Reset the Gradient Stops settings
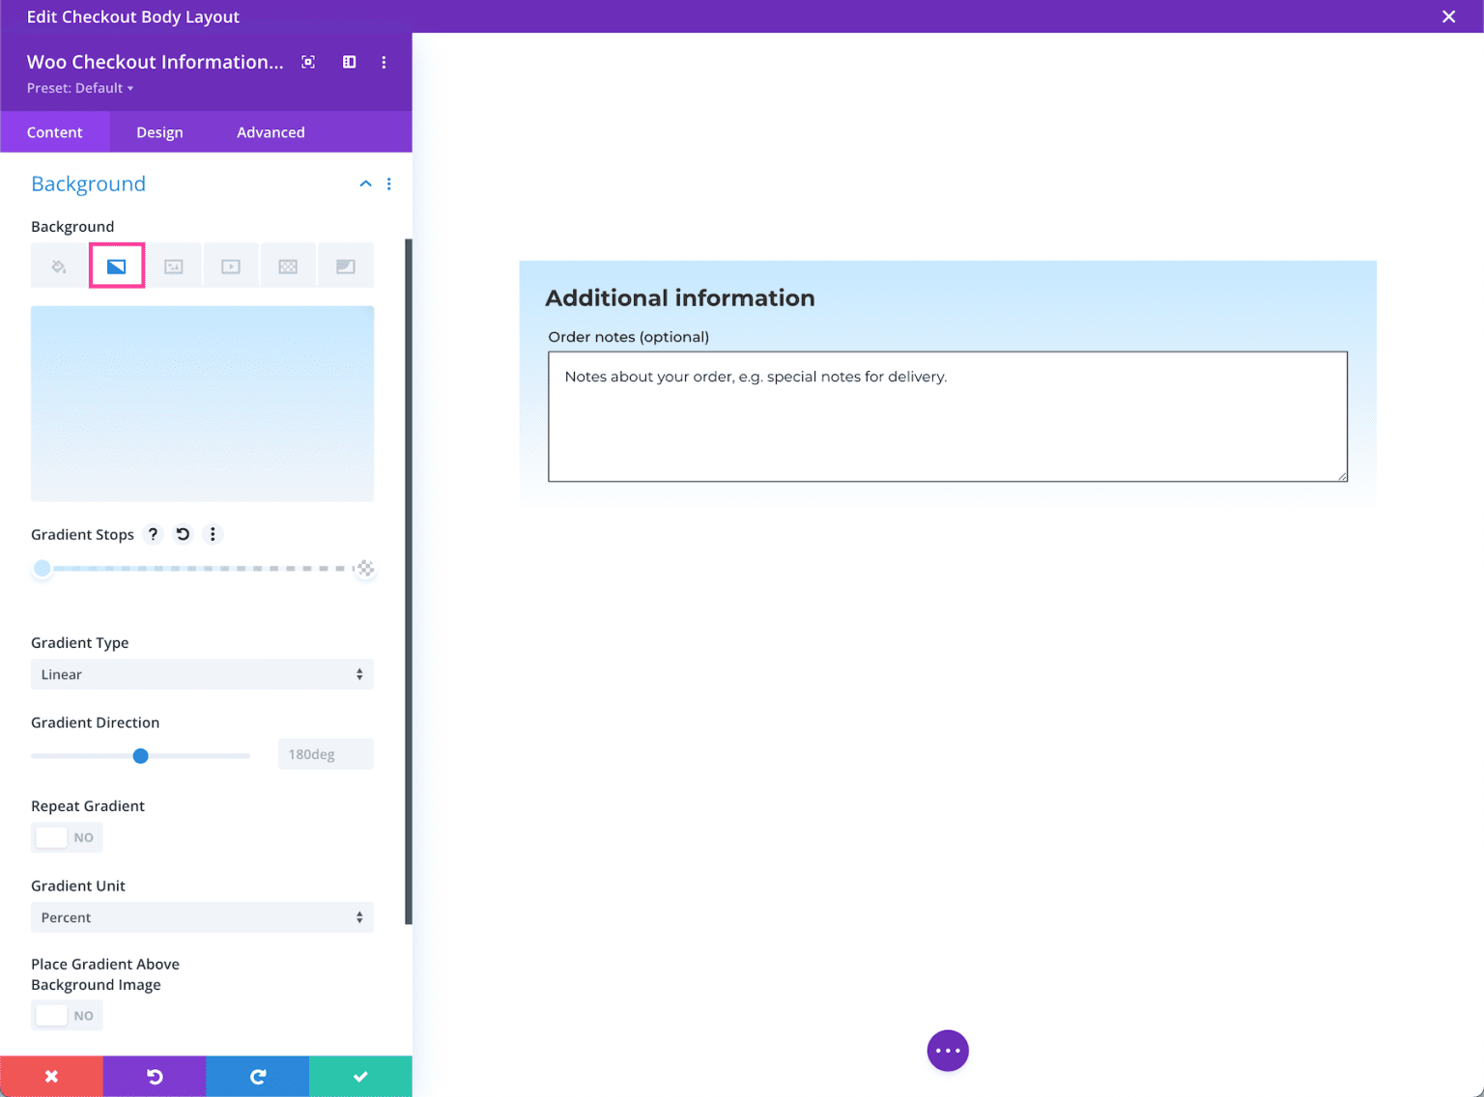This screenshot has width=1484, height=1097. pos(183,534)
